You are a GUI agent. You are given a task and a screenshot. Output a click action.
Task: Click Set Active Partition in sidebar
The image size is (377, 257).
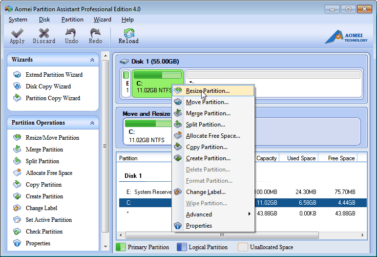(x=49, y=220)
